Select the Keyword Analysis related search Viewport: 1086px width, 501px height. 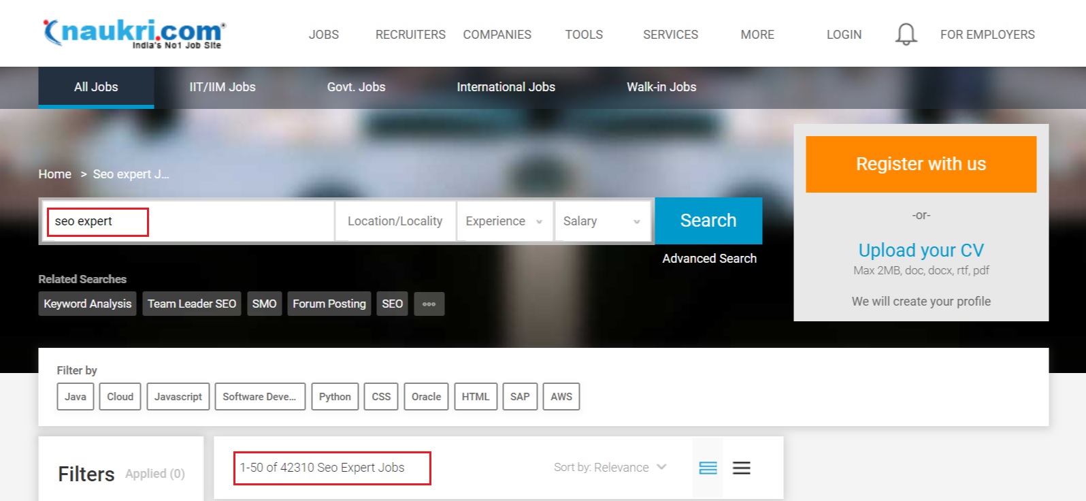coord(87,304)
